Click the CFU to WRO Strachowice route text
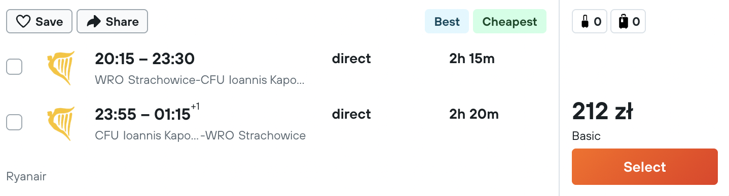Viewport: 729px width, 196px height. tap(200, 136)
